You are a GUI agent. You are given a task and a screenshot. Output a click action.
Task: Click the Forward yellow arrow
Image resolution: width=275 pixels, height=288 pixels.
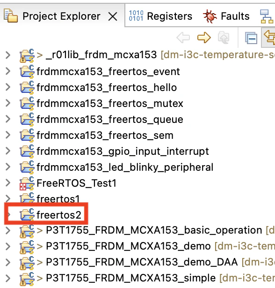204,38
